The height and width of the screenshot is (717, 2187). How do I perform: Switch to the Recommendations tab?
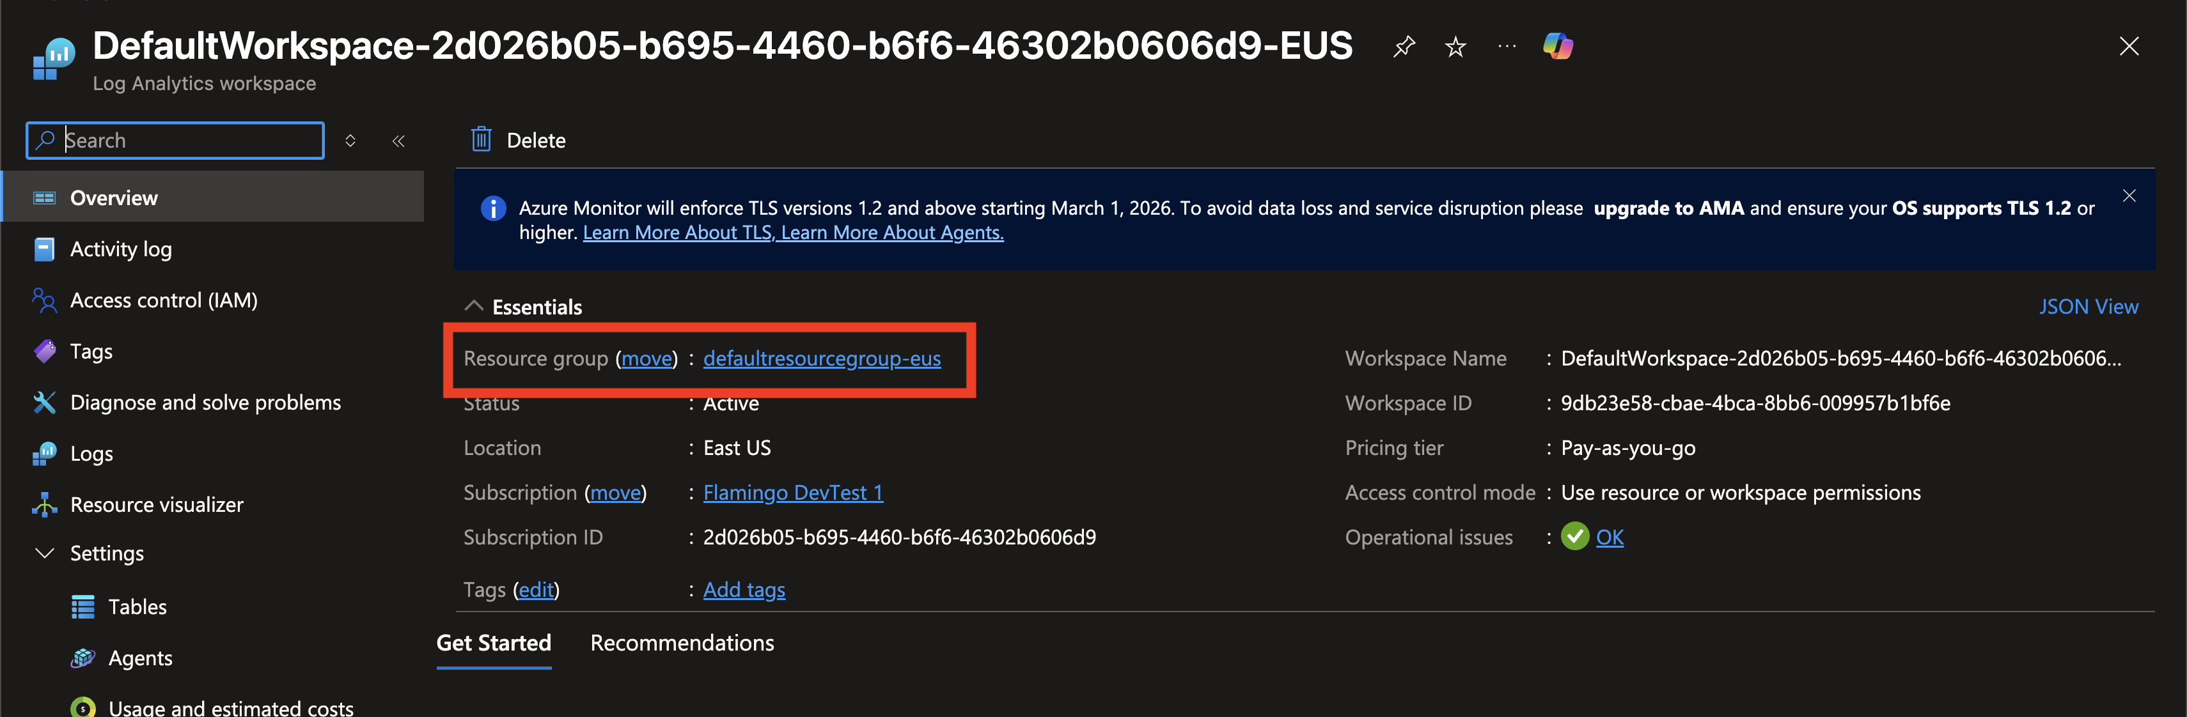pos(682,642)
